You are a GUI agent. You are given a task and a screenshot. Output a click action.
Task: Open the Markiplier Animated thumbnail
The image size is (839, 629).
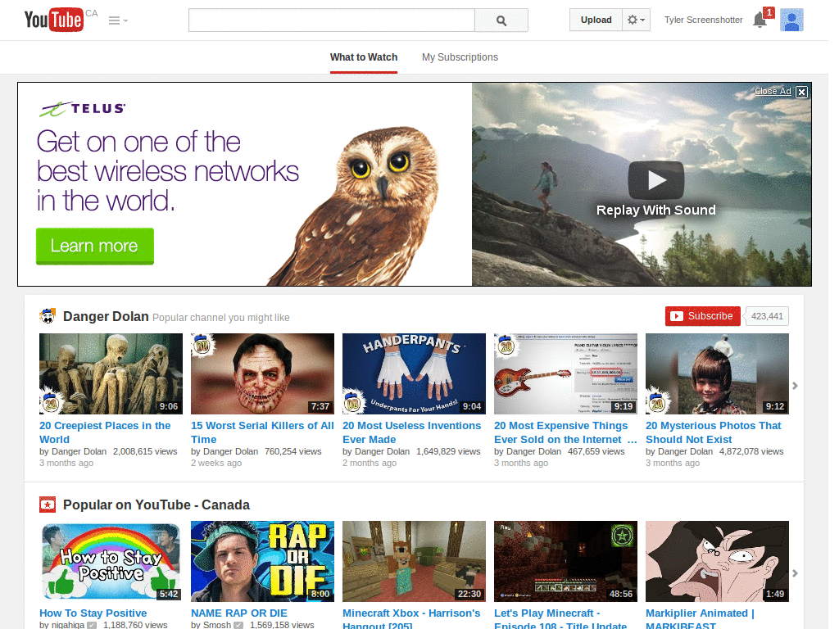click(x=717, y=562)
